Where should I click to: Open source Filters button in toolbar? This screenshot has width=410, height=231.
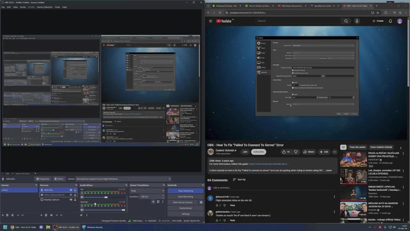click(59, 179)
